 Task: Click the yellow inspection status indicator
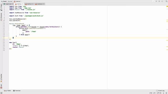[167, 6]
